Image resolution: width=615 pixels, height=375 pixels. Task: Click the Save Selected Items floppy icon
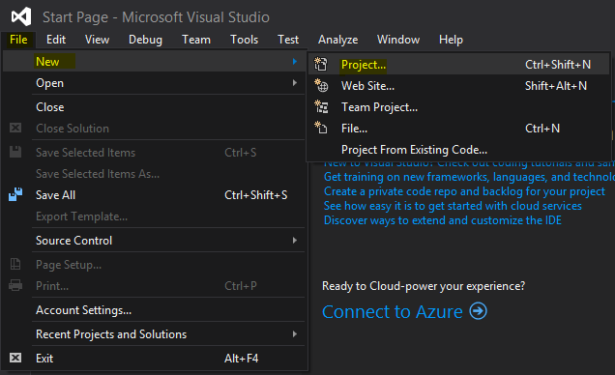tap(15, 152)
